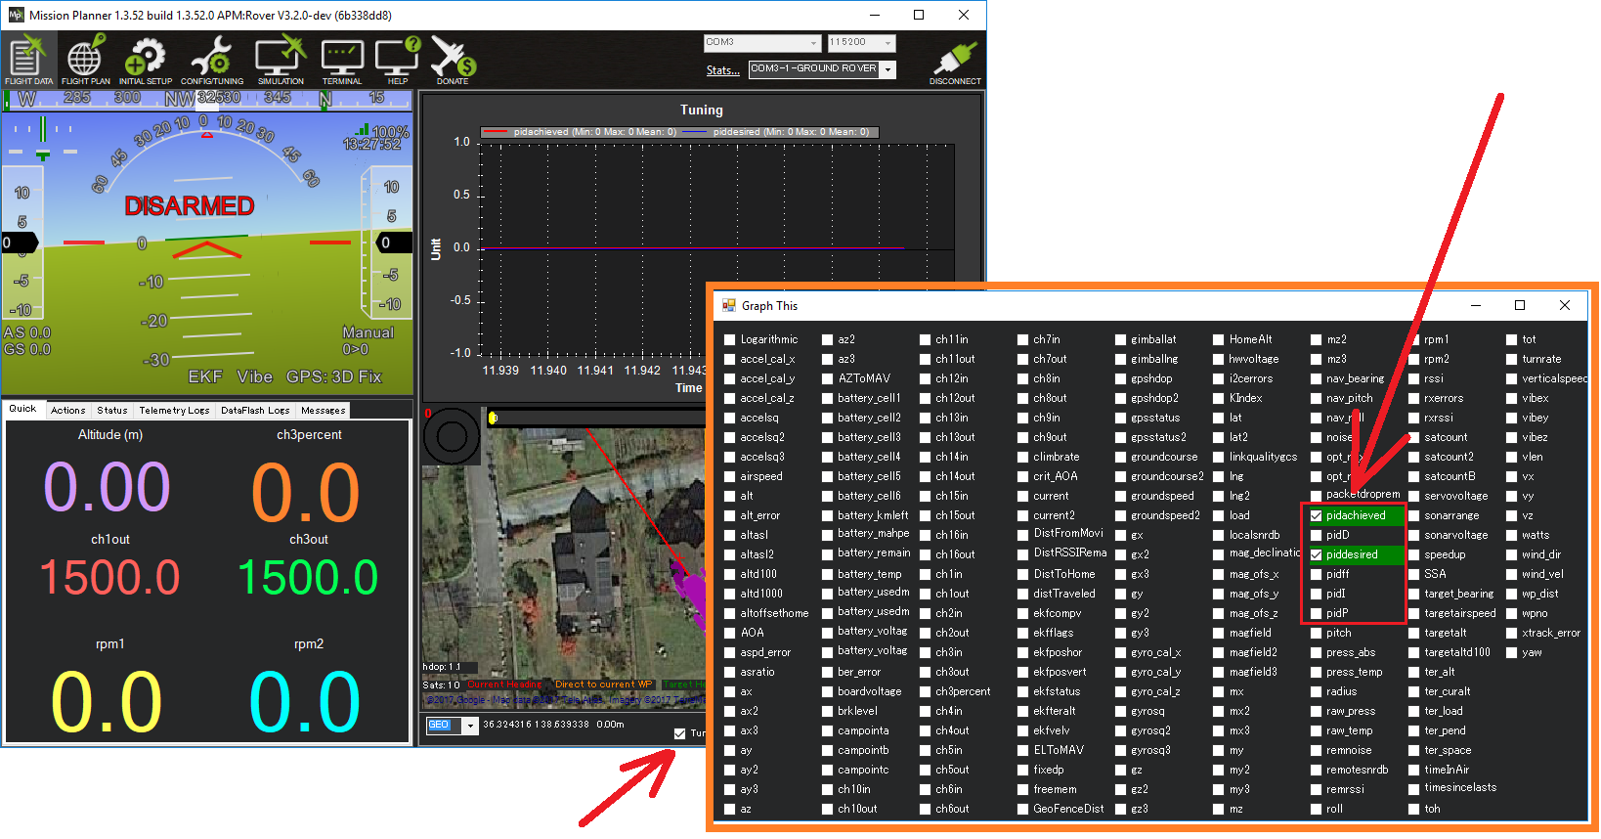Open the Terminal icon

coord(342,61)
